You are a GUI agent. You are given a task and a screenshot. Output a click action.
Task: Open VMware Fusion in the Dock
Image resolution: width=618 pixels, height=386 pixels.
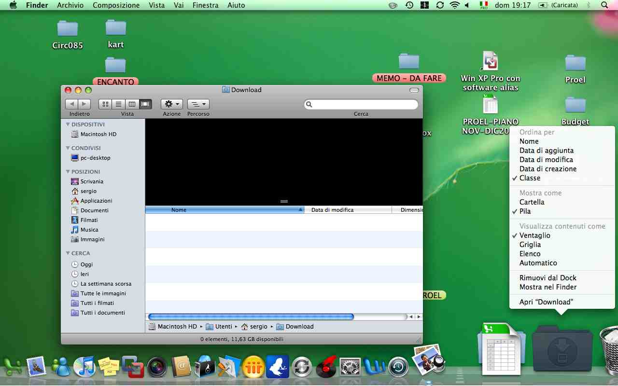133,367
